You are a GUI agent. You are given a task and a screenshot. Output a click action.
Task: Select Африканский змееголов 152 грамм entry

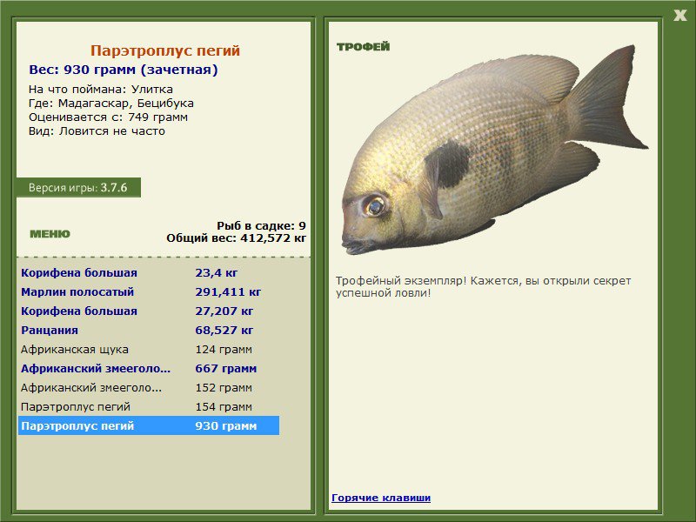click(x=149, y=387)
